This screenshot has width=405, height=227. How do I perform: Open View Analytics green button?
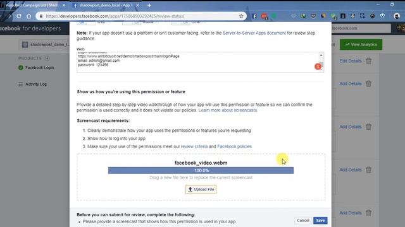(361, 45)
